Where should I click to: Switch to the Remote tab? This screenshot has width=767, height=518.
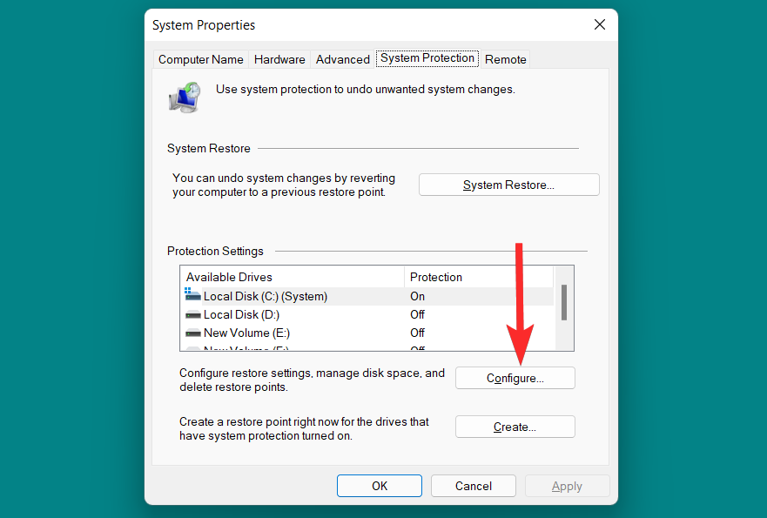pos(506,59)
